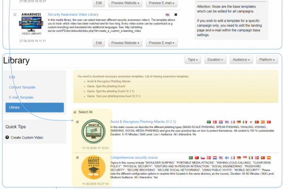Delete the Security Awareness Video Library template
The image size is (283, 189).
(176, 15)
